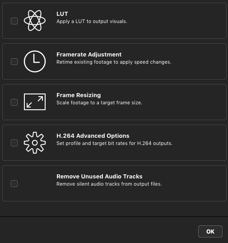Click the Frame Resizing arrows icon
The height and width of the screenshot is (243, 228).
click(35, 102)
